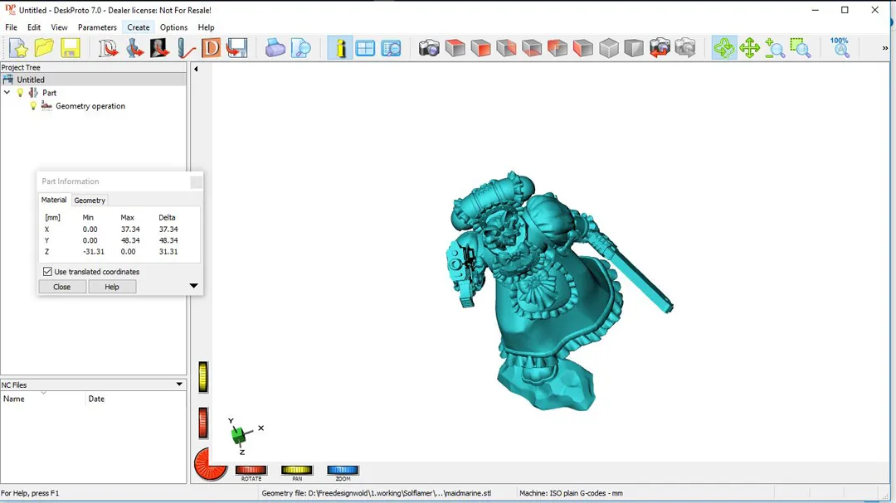
Task: Click the printer icon
Action: 275,48
